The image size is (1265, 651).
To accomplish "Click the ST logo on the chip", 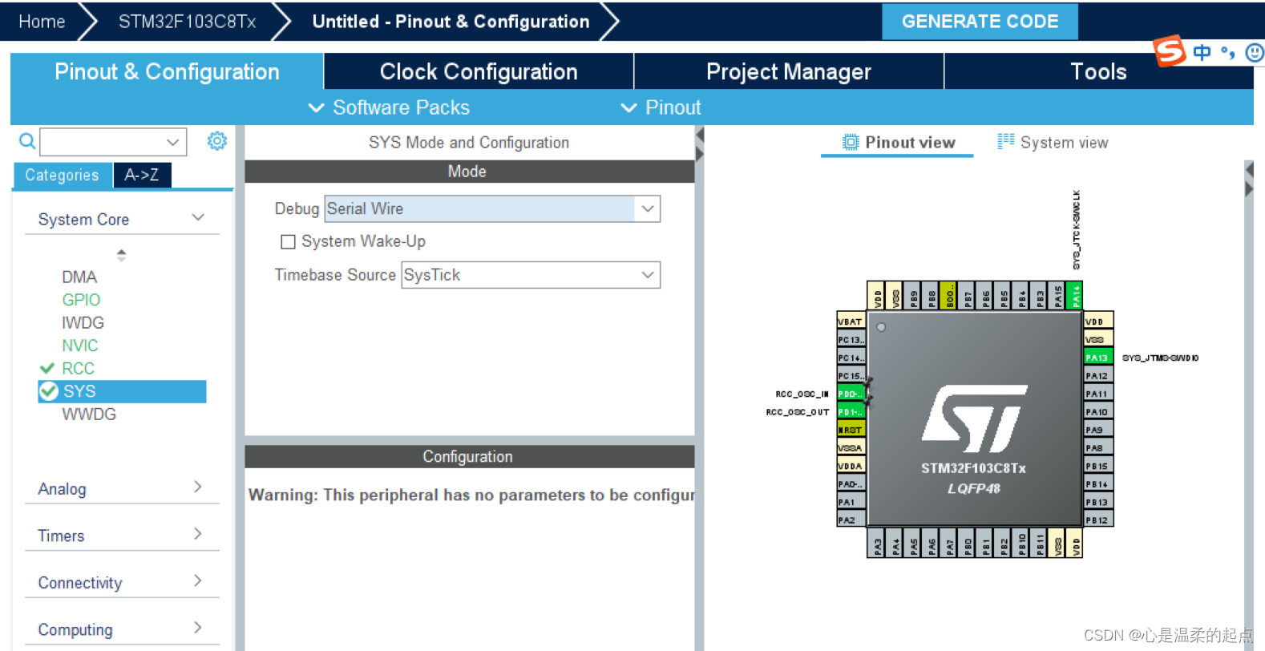I will pyautogui.click(x=974, y=418).
